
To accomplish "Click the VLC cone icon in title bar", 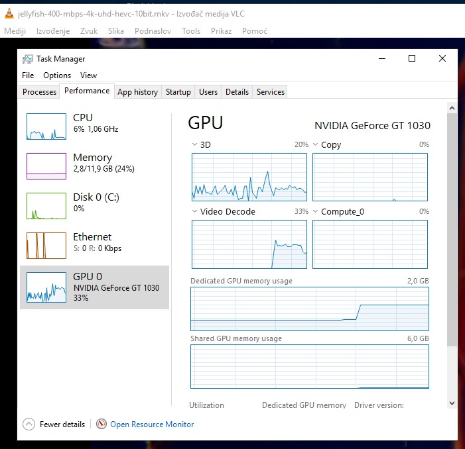I will pyautogui.click(x=9, y=14).
